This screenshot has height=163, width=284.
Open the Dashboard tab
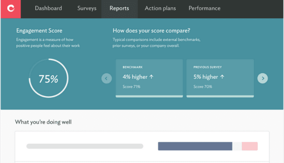click(x=49, y=8)
